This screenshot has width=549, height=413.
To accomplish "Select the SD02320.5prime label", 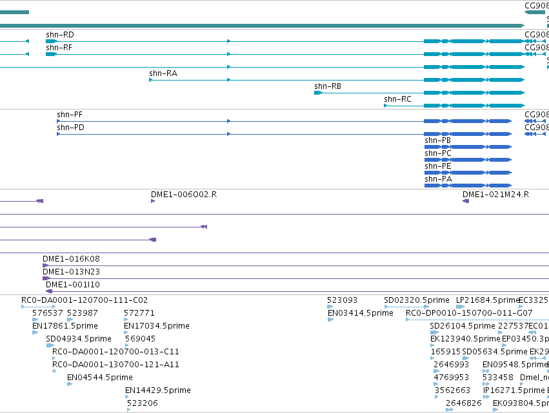I will (417, 300).
